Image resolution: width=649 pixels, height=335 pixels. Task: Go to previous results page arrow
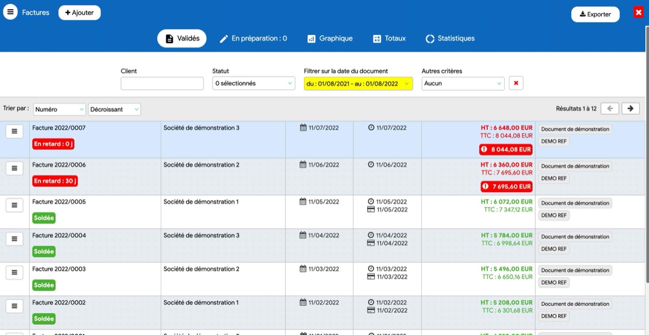(x=610, y=109)
